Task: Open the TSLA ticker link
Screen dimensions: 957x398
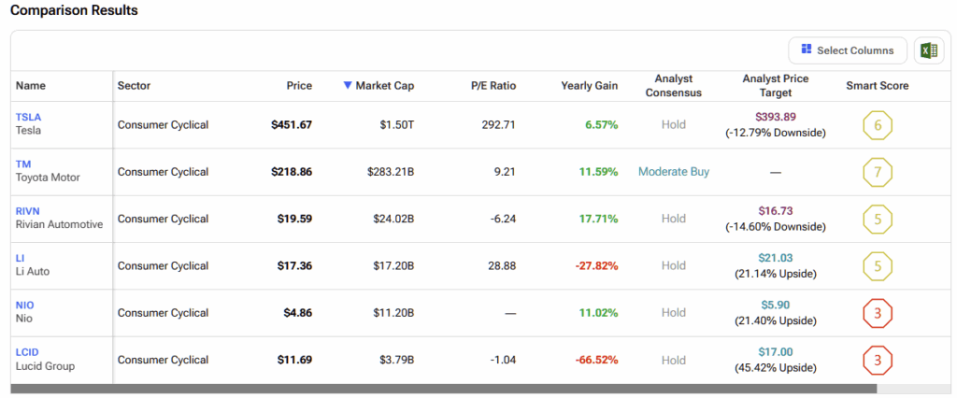Action: click(x=29, y=117)
